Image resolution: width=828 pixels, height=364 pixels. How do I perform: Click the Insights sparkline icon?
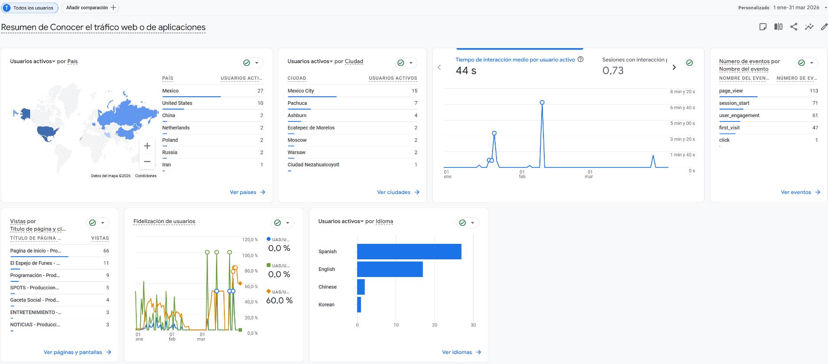point(809,27)
